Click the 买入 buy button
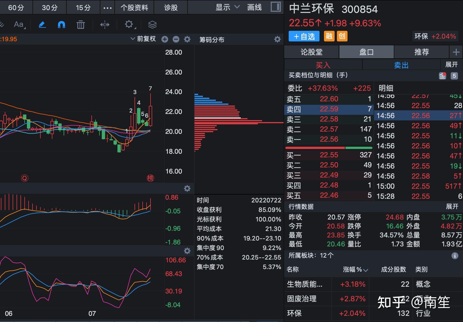 coord(323,65)
